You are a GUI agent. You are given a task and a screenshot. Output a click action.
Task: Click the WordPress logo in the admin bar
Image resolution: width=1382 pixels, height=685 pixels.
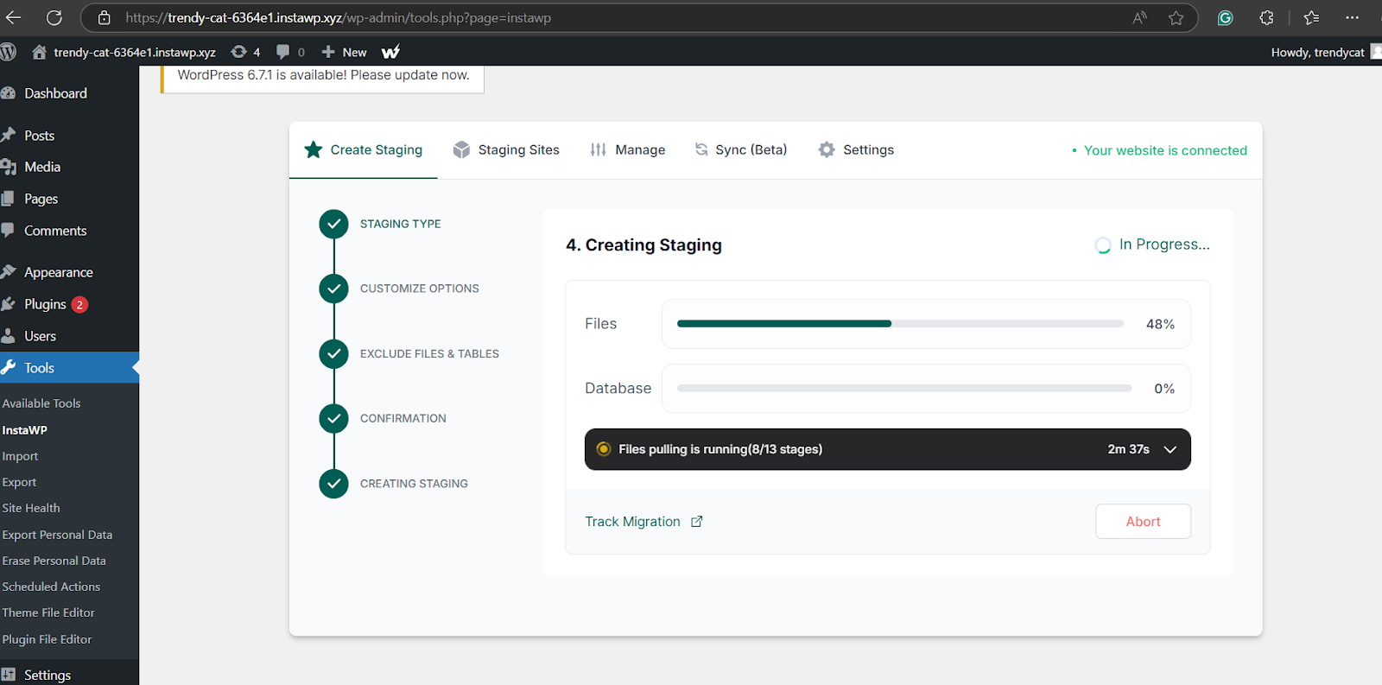pos(9,52)
